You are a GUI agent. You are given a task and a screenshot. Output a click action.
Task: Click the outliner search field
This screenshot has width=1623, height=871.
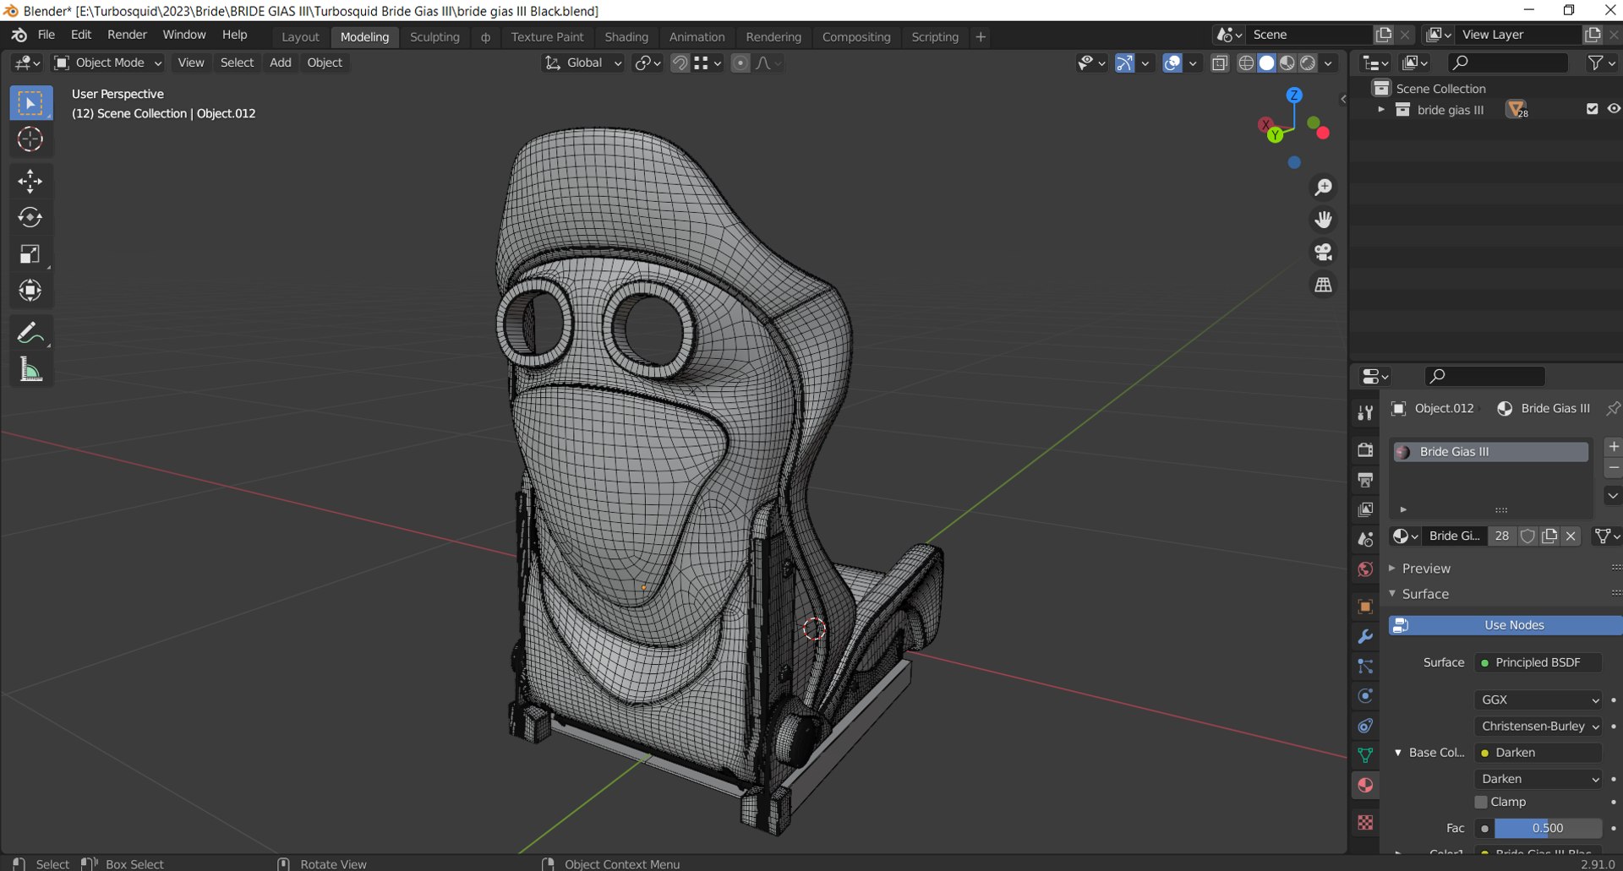[1507, 63]
